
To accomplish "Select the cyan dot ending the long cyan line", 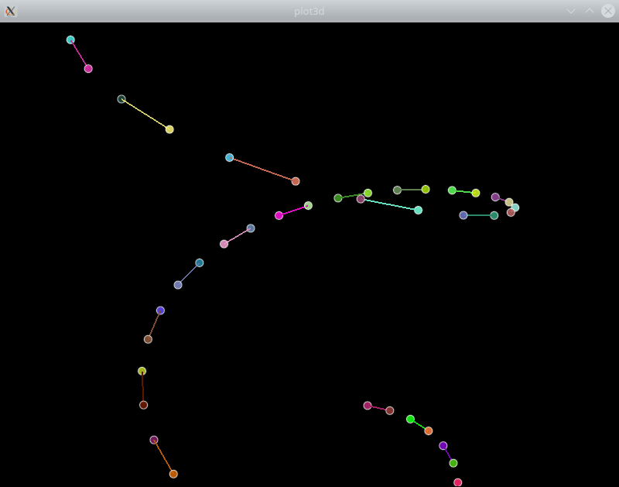I will (x=417, y=209).
